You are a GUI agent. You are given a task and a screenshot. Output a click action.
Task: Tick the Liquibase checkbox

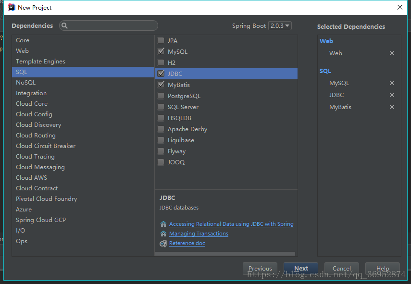point(161,140)
